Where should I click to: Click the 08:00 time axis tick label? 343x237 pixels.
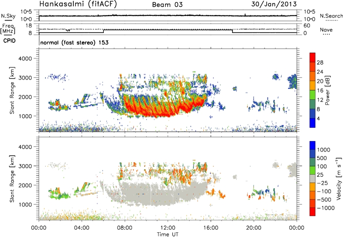tap(125, 228)
